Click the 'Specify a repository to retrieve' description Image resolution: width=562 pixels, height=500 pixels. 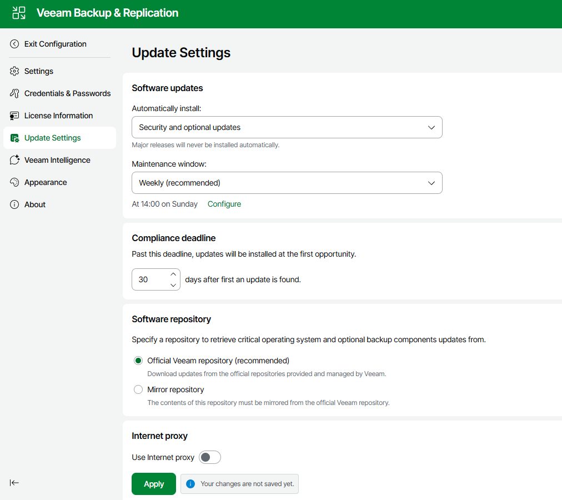click(x=309, y=339)
